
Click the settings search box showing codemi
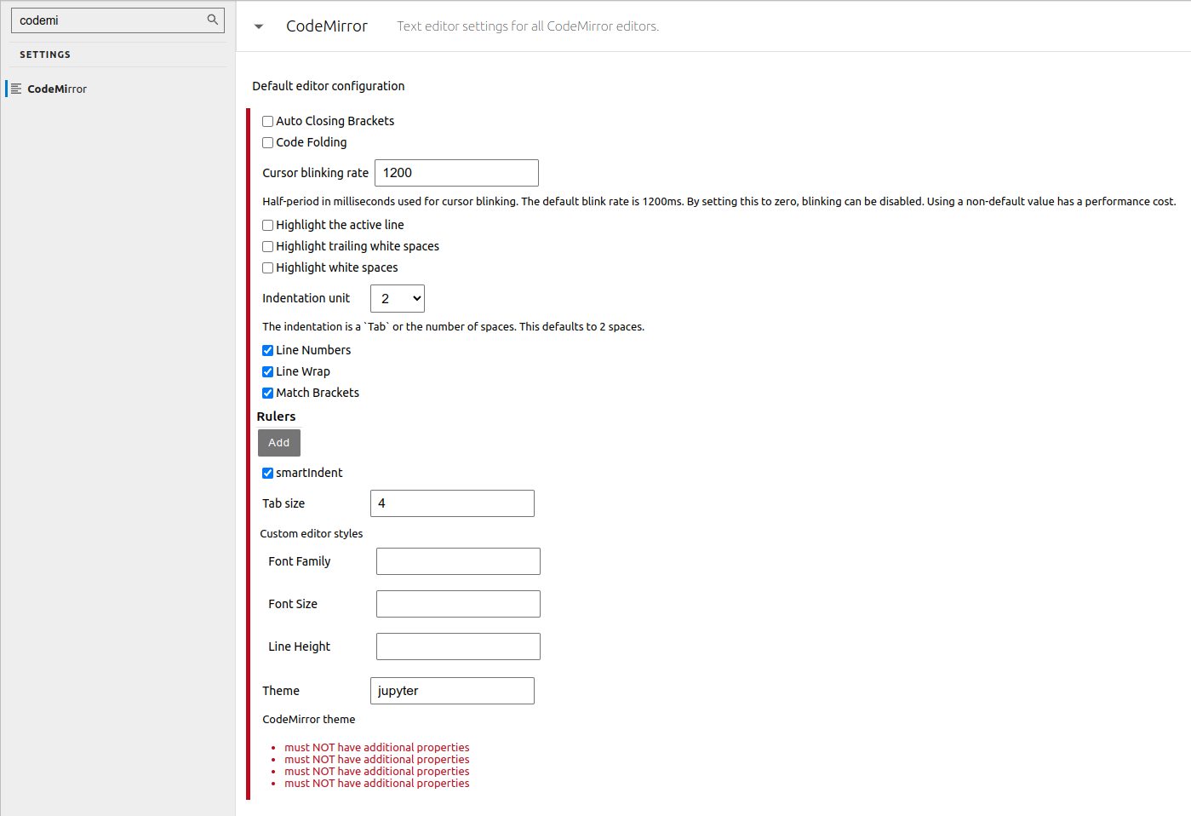[x=111, y=19]
